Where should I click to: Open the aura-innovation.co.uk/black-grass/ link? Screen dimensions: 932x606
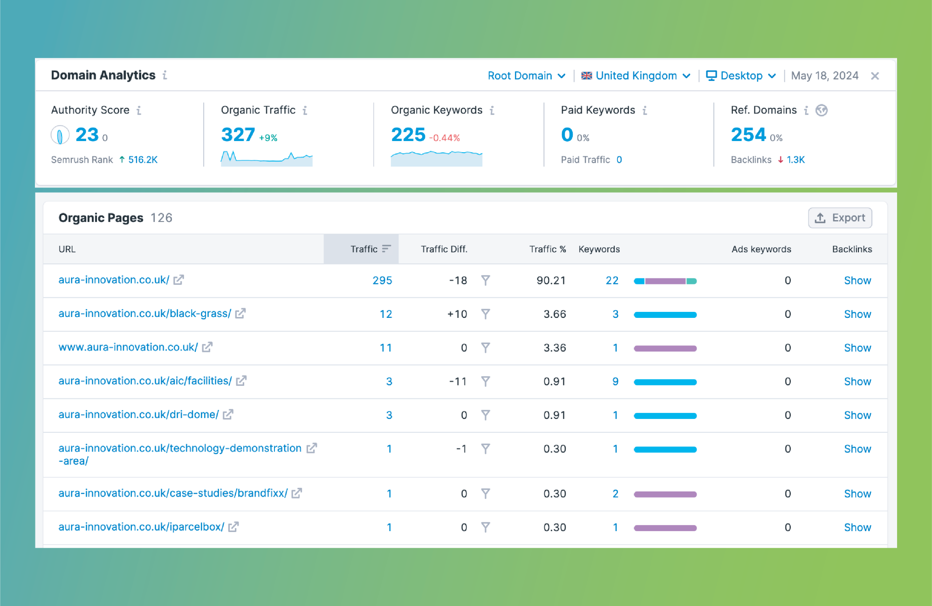[145, 313]
